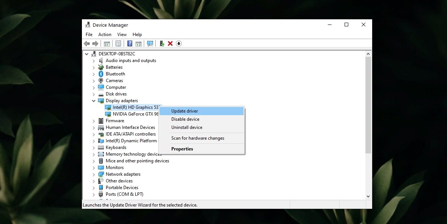Click the Show/Hide Console Tree icon

pos(107,43)
